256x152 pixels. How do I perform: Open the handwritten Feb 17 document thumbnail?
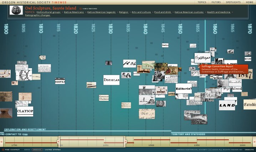tap(147, 114)
